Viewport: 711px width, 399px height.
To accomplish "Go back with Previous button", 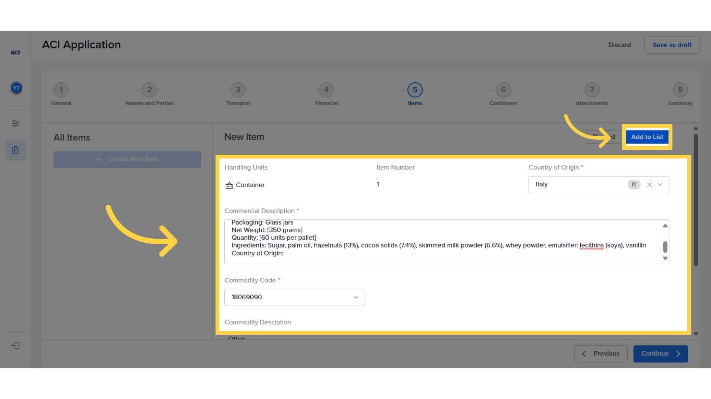I will click(601, 354).
